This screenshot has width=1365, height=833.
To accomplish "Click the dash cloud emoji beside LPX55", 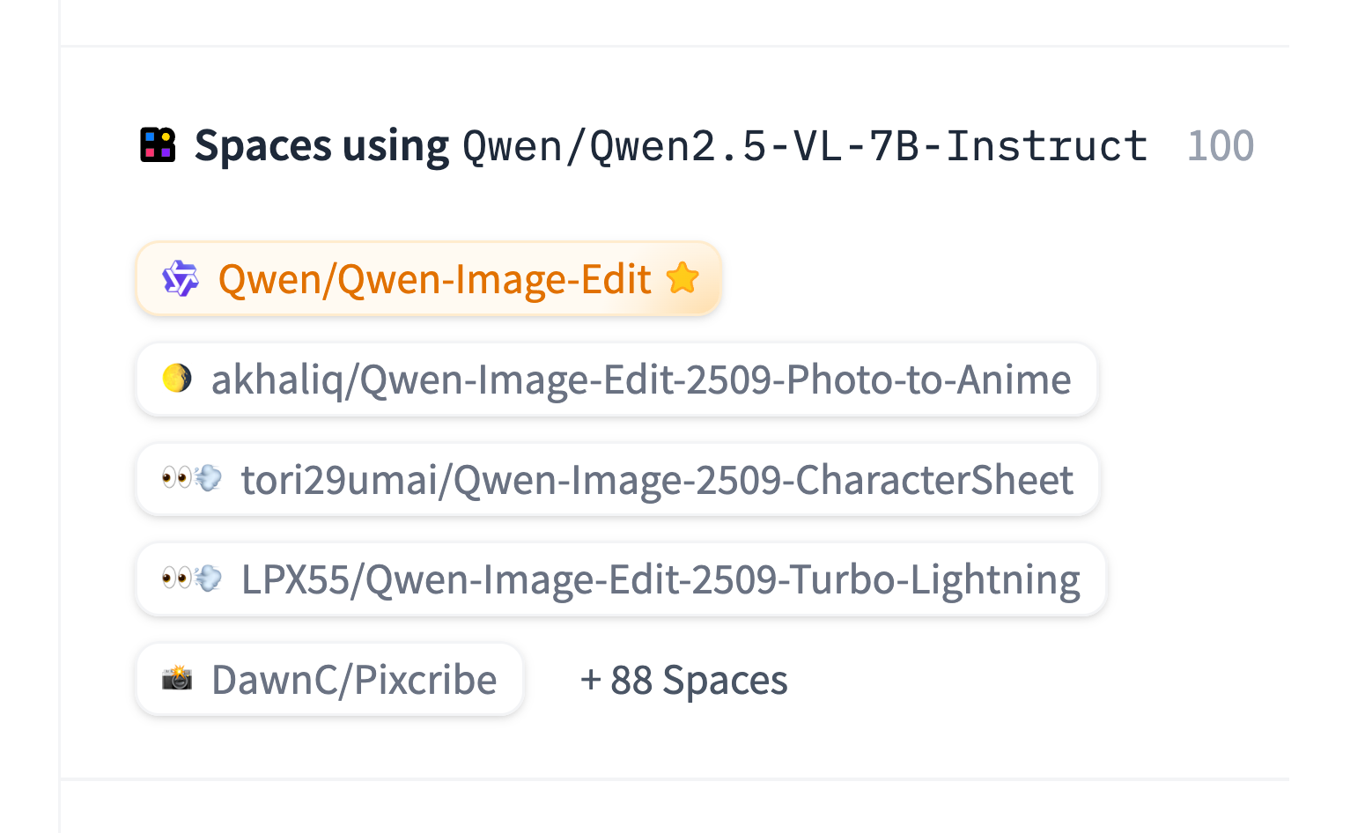I will coord(209,579).
